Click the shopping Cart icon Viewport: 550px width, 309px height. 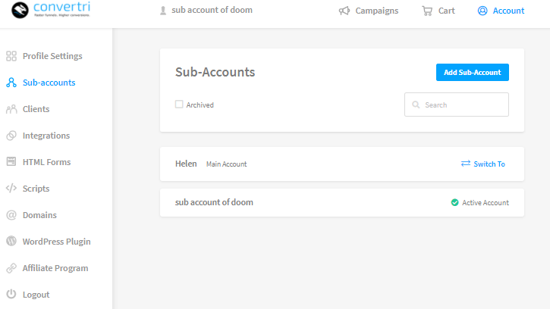[x=427, y=11]
